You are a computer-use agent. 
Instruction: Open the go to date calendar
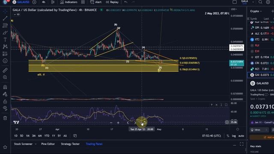(x=75, y=136)
